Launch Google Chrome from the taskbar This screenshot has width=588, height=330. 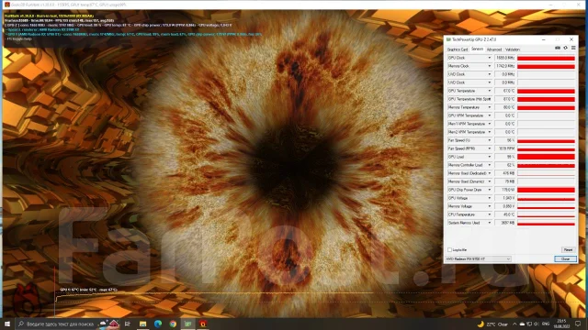click(x=173, y=324)
